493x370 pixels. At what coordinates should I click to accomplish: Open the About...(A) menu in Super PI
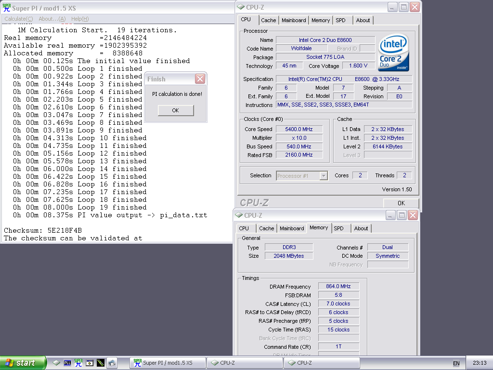coord(52,19)
